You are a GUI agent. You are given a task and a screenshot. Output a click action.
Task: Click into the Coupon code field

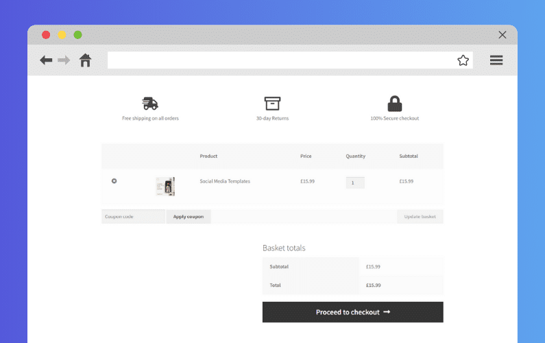[134, 216]
